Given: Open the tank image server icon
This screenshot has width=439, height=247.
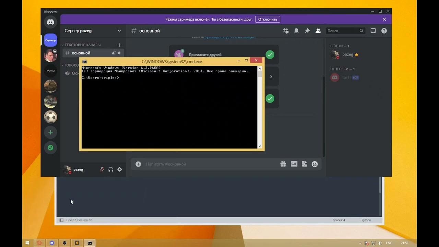Looking at the screenshot, I should pyautogui.click(x=50, y=102).
